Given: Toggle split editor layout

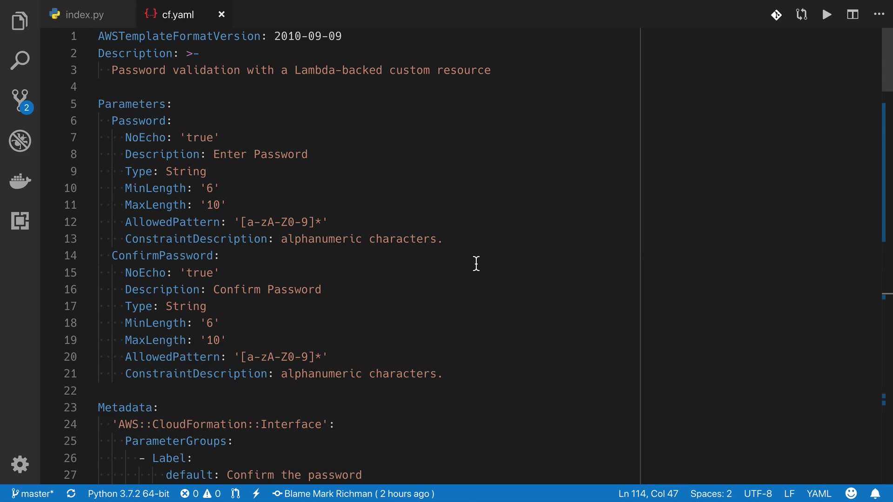Looking at the screenshot, I should click(x=852, y=14).
